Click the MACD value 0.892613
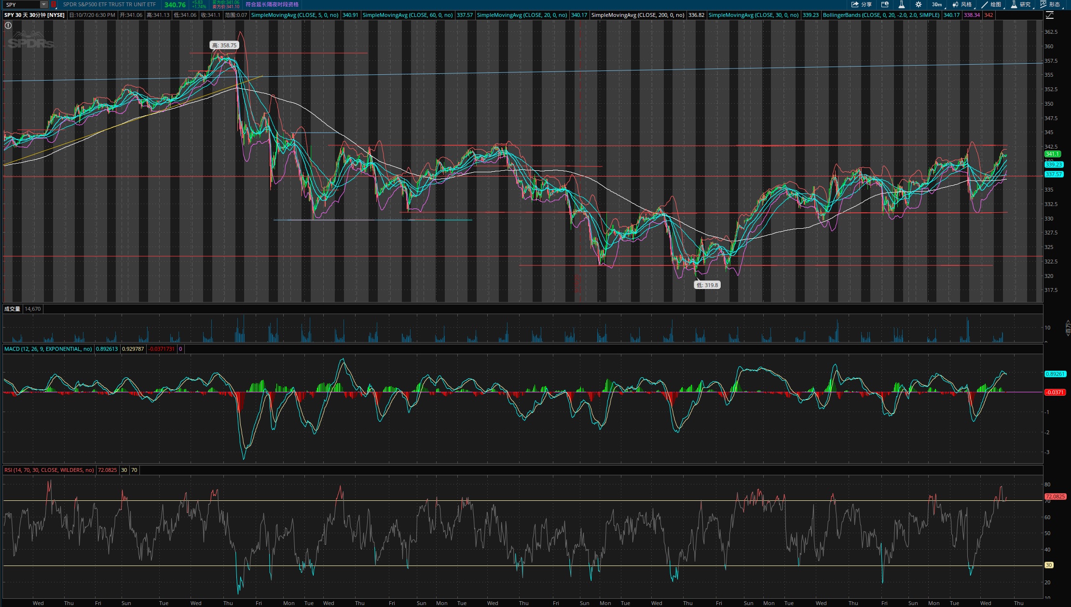The image size is (1071, 607). tap(107, 349)
